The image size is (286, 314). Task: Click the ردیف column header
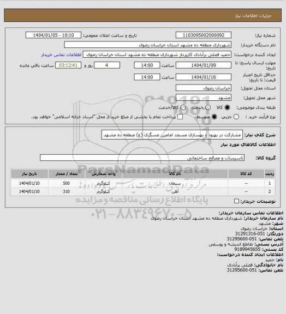point(270,173)
